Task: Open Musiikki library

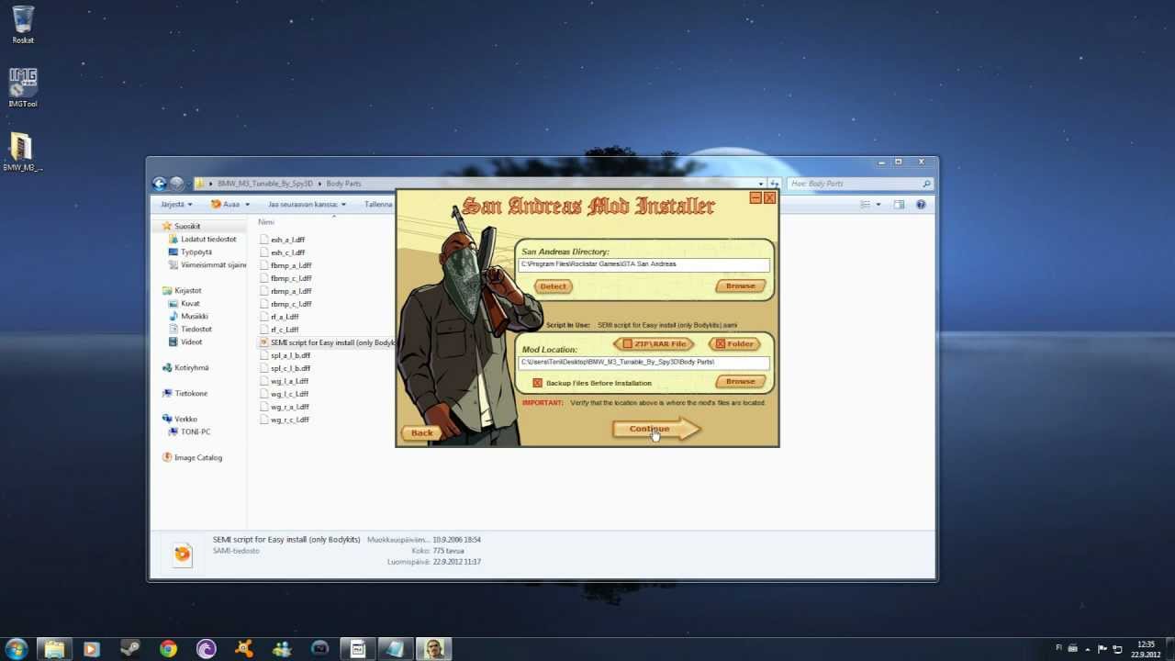Action: 194,317
